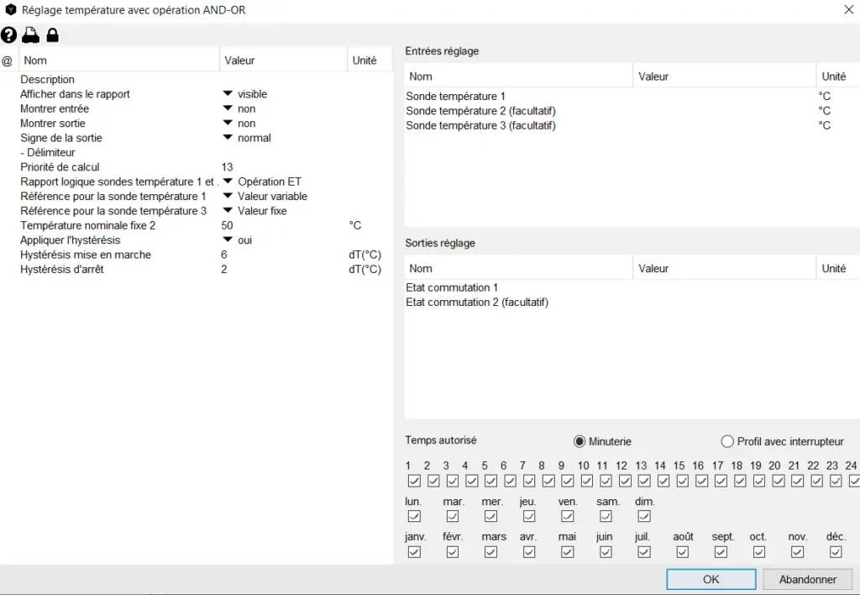The height and width of the screenshot is (595, 860).
Task: Open the Opération ET dropdown
Action: click(x=228, y=182)
